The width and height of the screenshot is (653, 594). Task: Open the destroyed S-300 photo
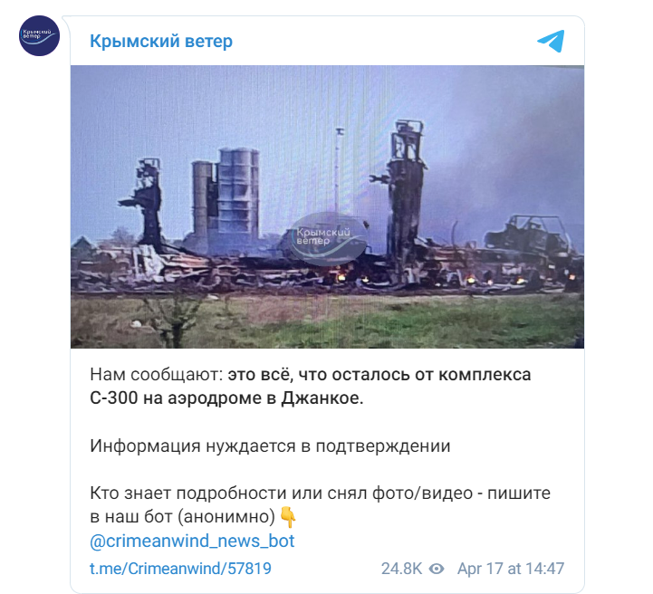(327, 206)
